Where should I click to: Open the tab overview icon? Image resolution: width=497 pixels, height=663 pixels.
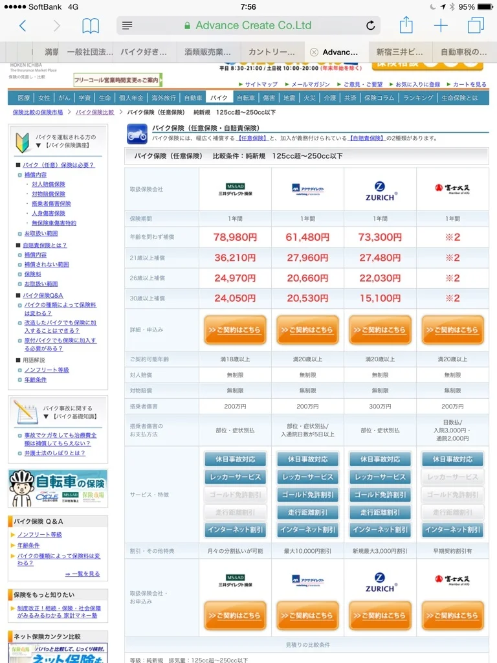476,25
